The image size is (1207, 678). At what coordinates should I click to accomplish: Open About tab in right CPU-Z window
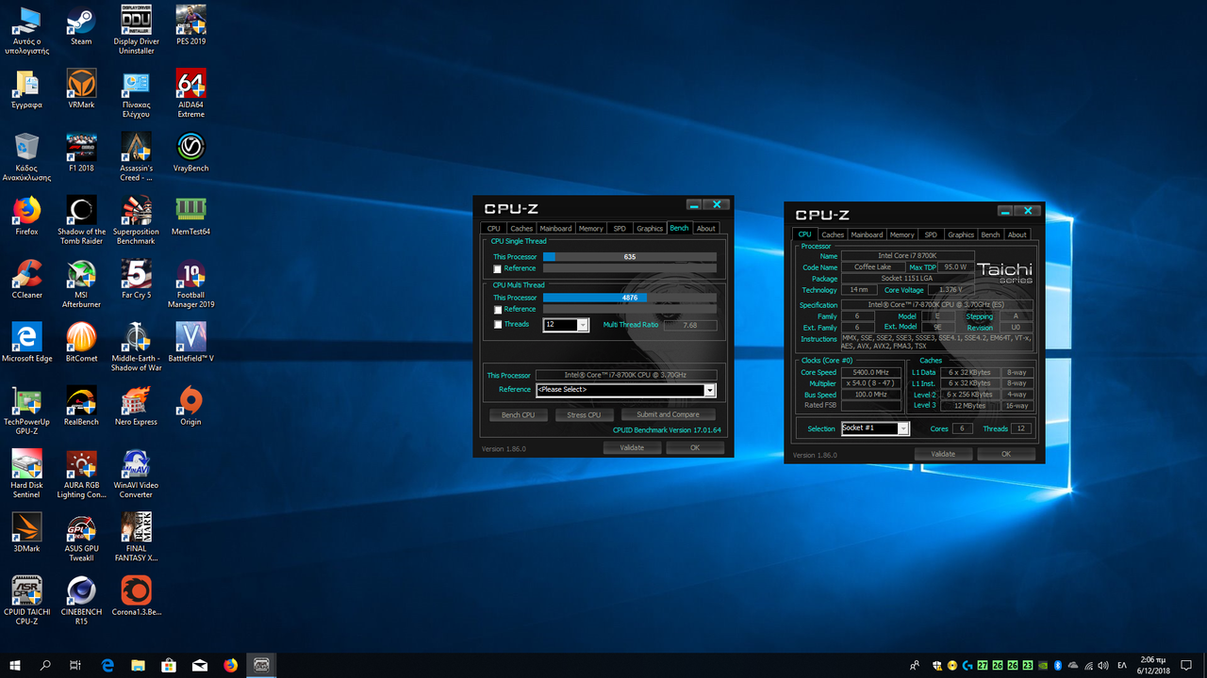point(1017,234)
